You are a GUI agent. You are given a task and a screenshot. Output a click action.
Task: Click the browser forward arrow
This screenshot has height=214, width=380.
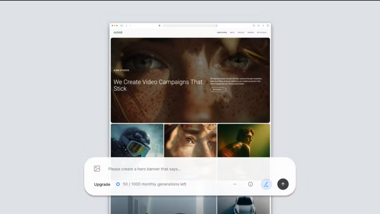tap(130, 26)
